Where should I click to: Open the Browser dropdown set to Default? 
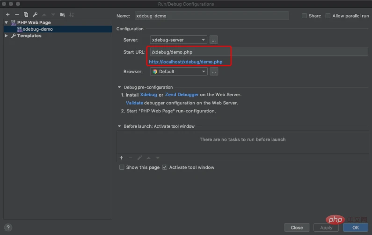179,72
